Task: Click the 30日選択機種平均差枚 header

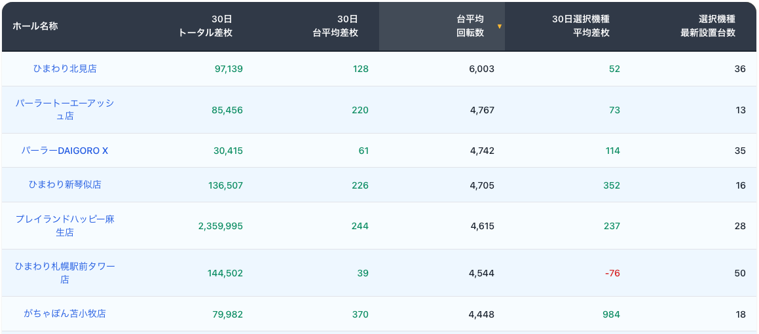Action: [581, 26]
